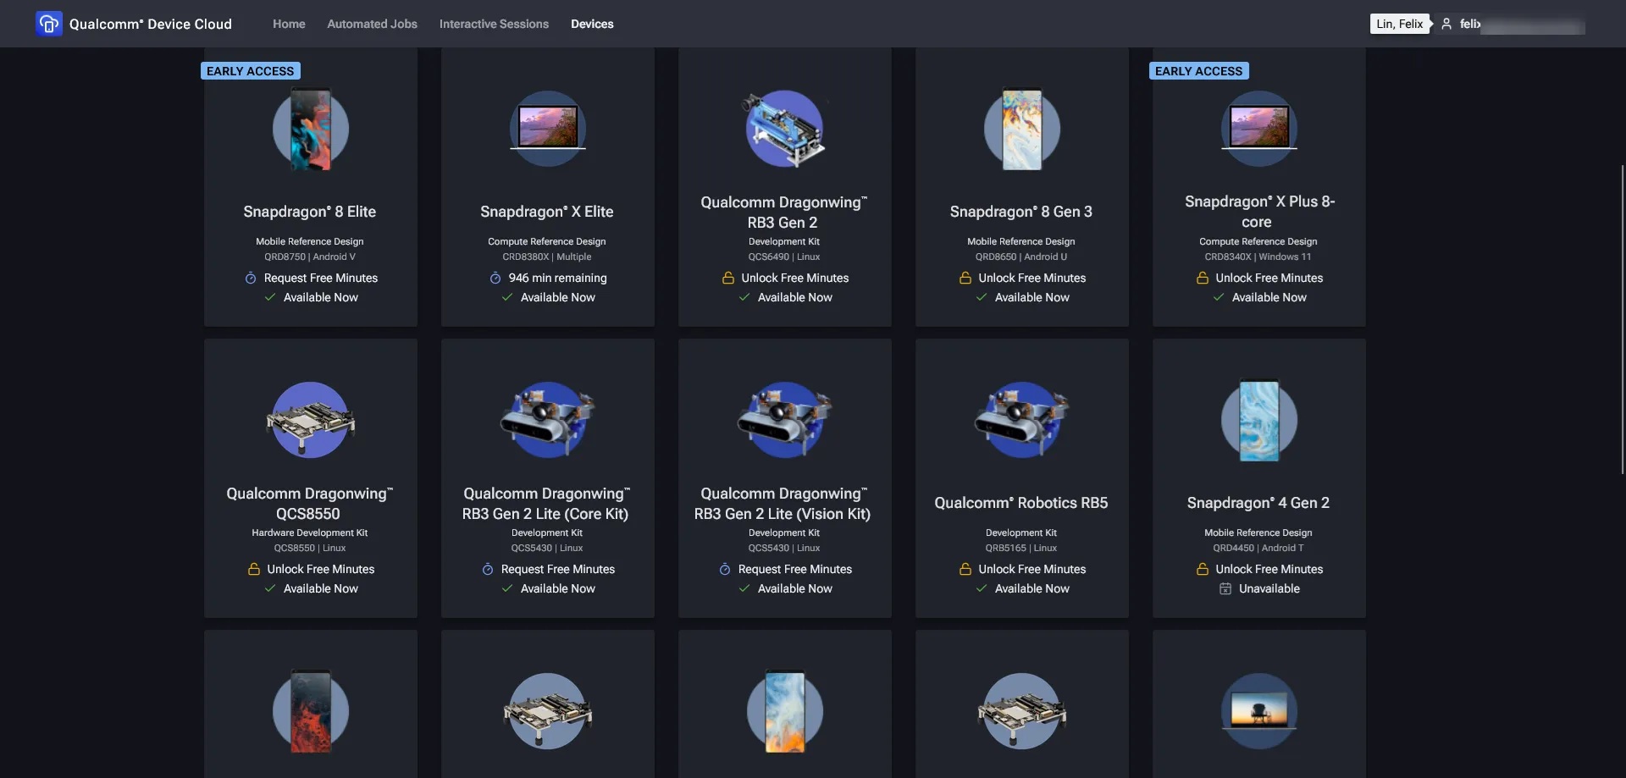
Task: Click EARLY ACCESS badge on Snapdragon 8 Elite
Action: pyautogui.click(x=251, y=71)
